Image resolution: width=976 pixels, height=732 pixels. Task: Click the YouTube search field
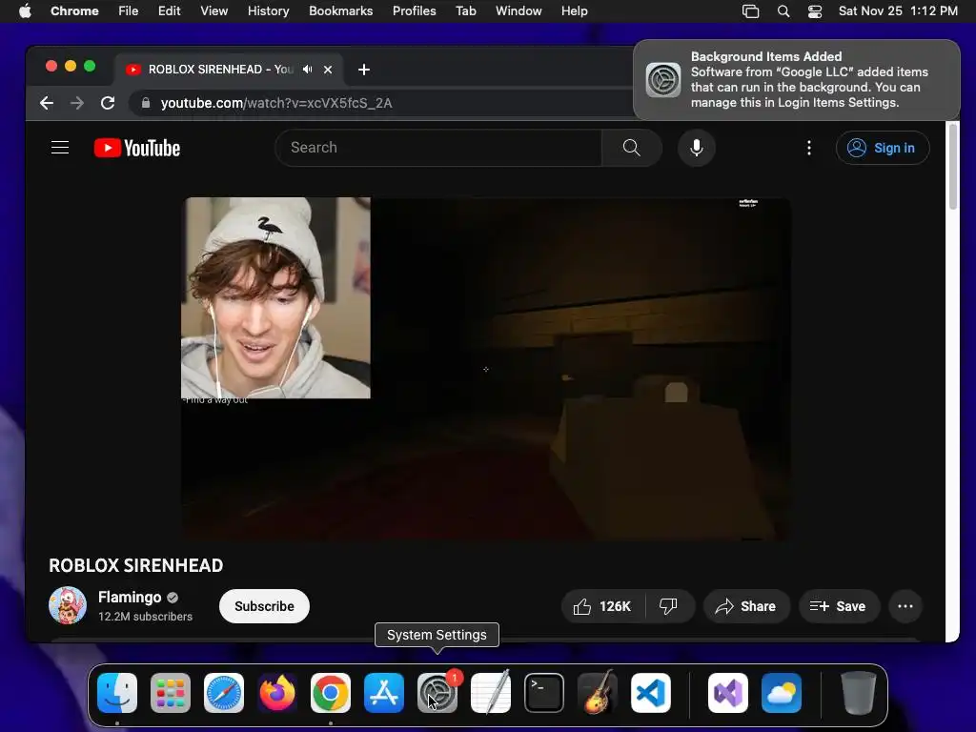tap(438, 148)
